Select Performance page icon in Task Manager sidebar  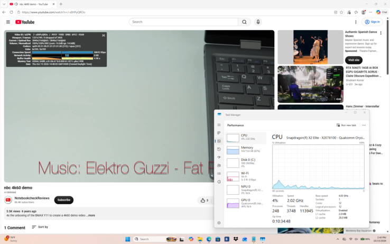(219, 141)
